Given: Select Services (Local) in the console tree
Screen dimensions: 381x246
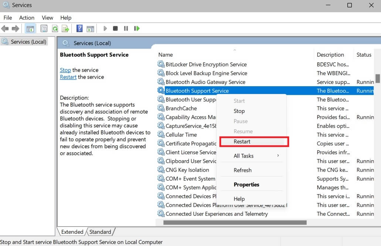Looking at the screenshot, I should tap(27, 41).
